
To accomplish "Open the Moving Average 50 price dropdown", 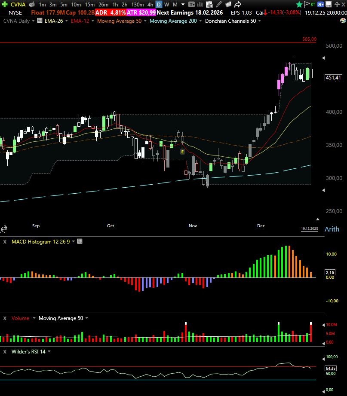I will [x=145, y=21].
